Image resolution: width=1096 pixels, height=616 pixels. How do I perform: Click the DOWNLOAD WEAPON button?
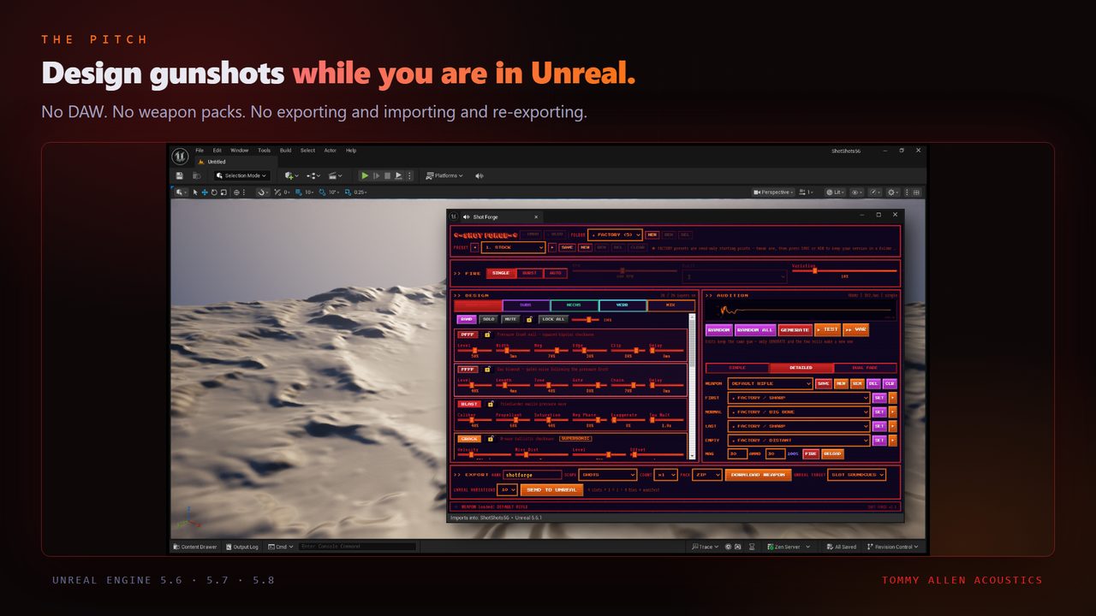[758, 474]
